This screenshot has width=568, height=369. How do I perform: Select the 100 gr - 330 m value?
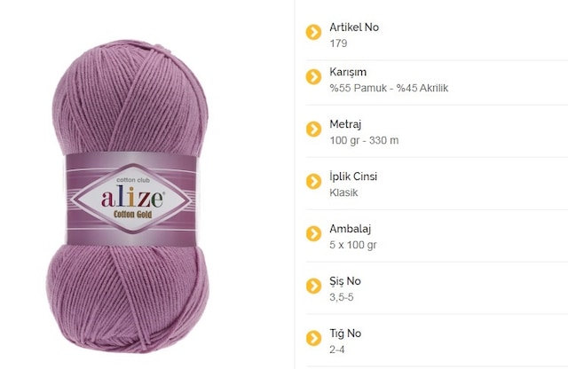click(x=364, y=140)
